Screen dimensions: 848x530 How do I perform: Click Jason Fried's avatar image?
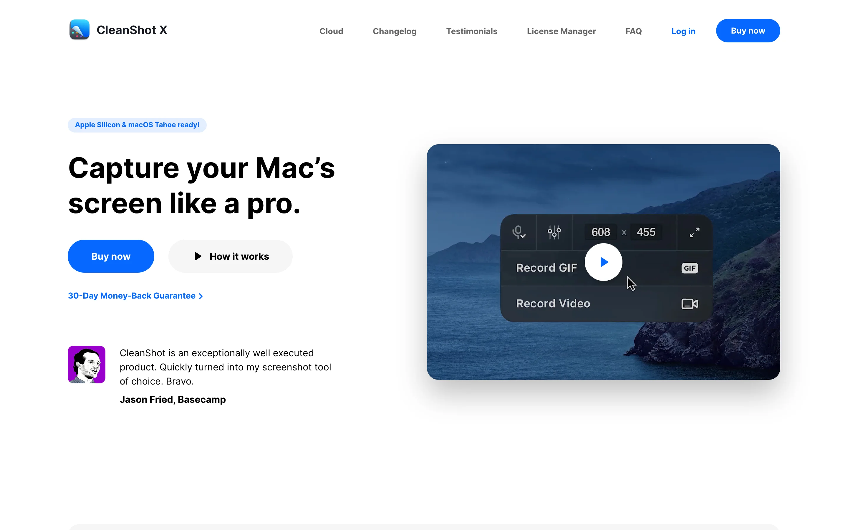click(x=87, y=364)
